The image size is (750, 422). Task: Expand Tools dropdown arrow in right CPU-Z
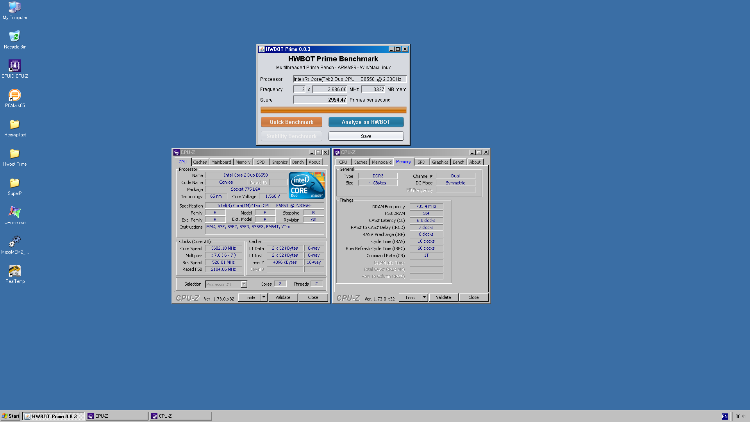(425, 297)
